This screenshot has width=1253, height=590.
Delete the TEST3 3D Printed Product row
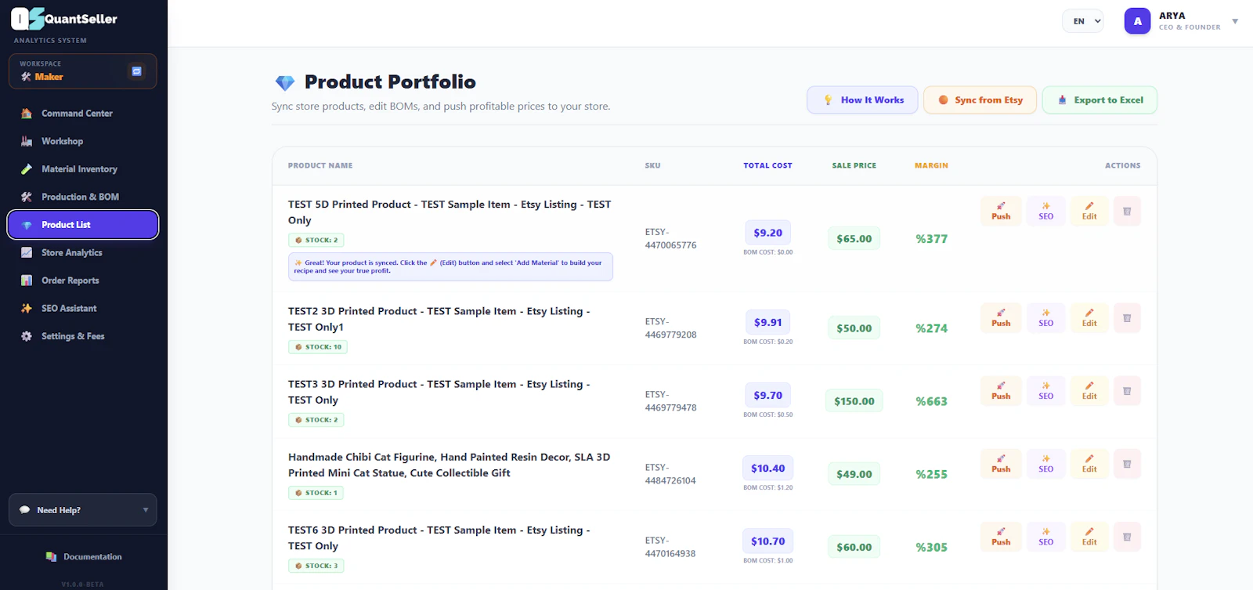point(1127,390)
